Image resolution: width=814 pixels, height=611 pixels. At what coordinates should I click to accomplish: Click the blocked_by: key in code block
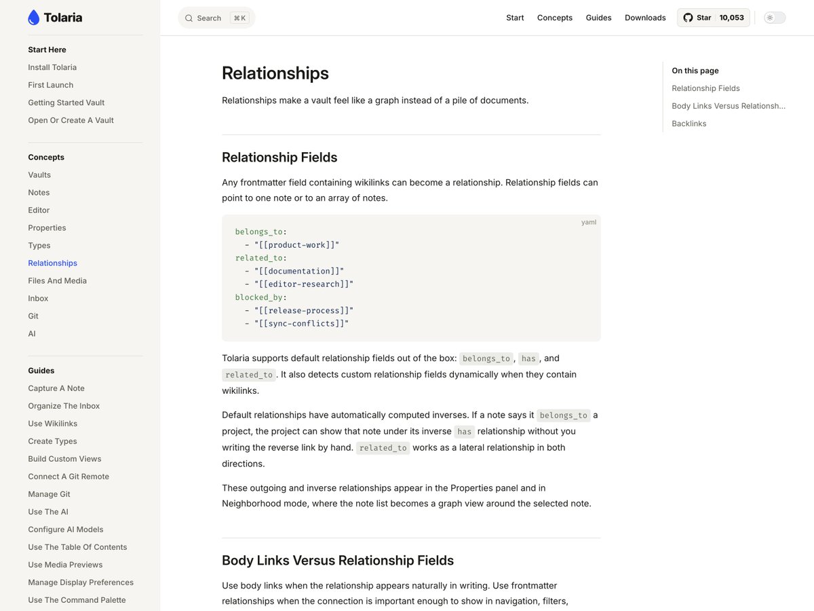pyautogui.click(x=261, y=297)
